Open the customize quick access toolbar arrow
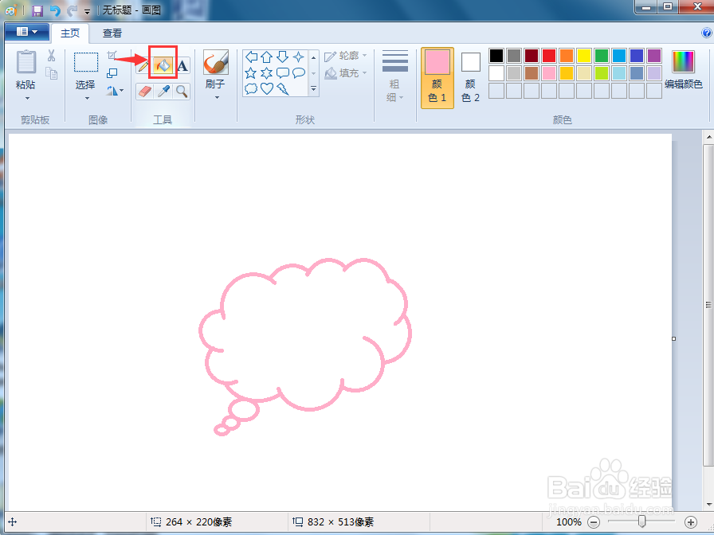The image size is (714, 535). (x=88, y=11)
